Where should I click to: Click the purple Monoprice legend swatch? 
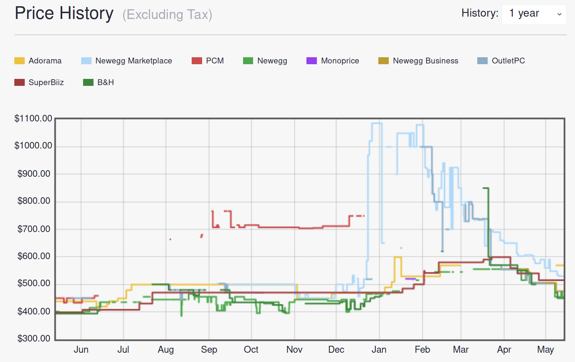[x=311, y=61]
